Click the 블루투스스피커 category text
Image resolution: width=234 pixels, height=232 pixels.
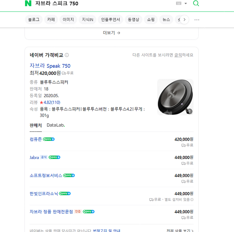point(54,82)
